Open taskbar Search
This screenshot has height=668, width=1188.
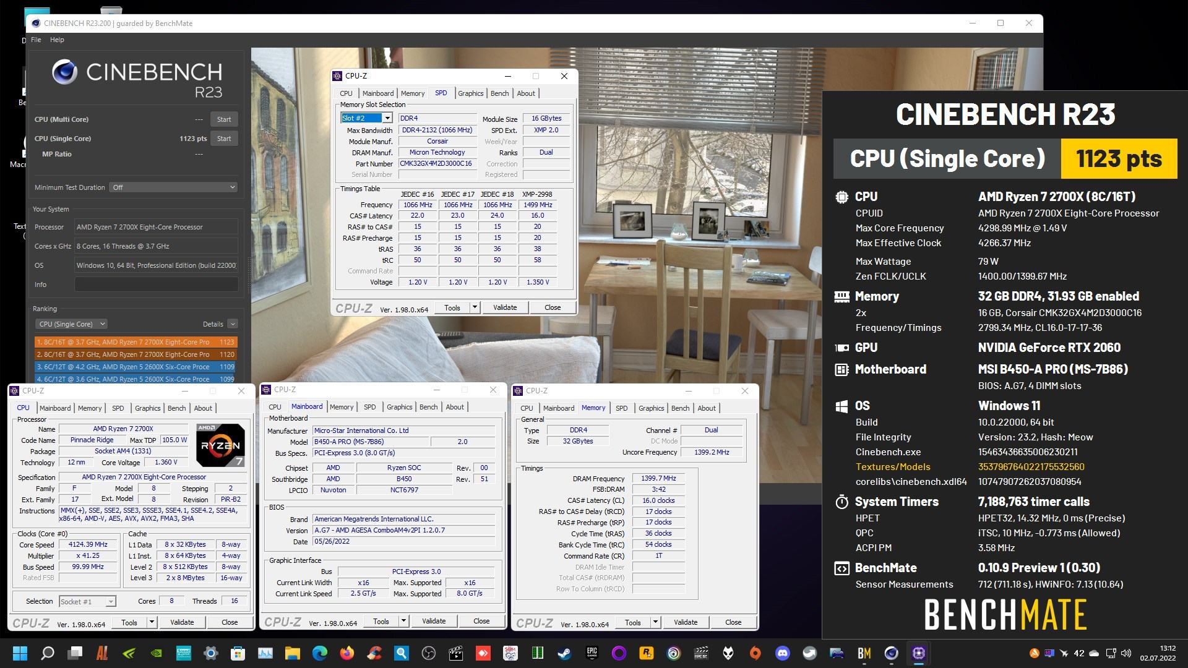tap(48, 653)
